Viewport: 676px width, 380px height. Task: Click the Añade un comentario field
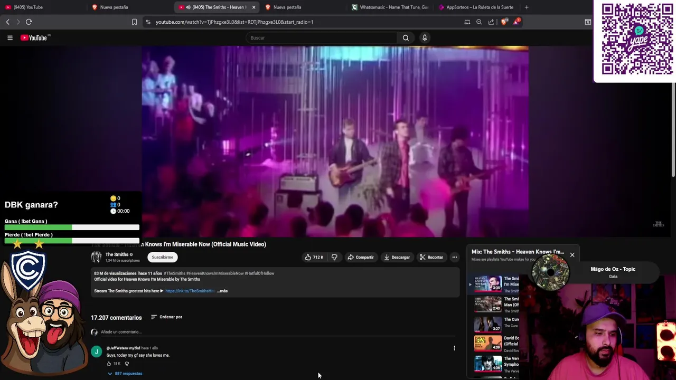277,332
